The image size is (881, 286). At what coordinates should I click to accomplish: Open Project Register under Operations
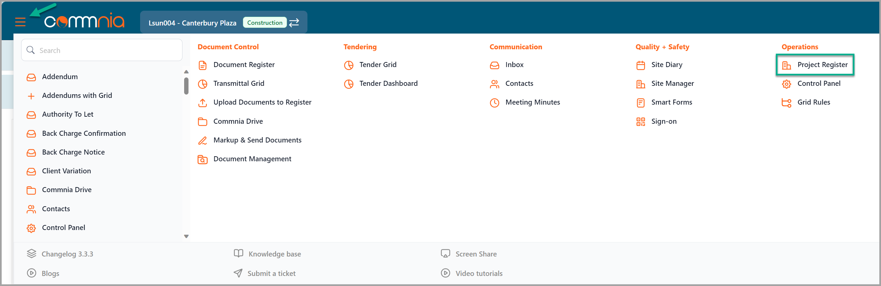tap(822, 64)
